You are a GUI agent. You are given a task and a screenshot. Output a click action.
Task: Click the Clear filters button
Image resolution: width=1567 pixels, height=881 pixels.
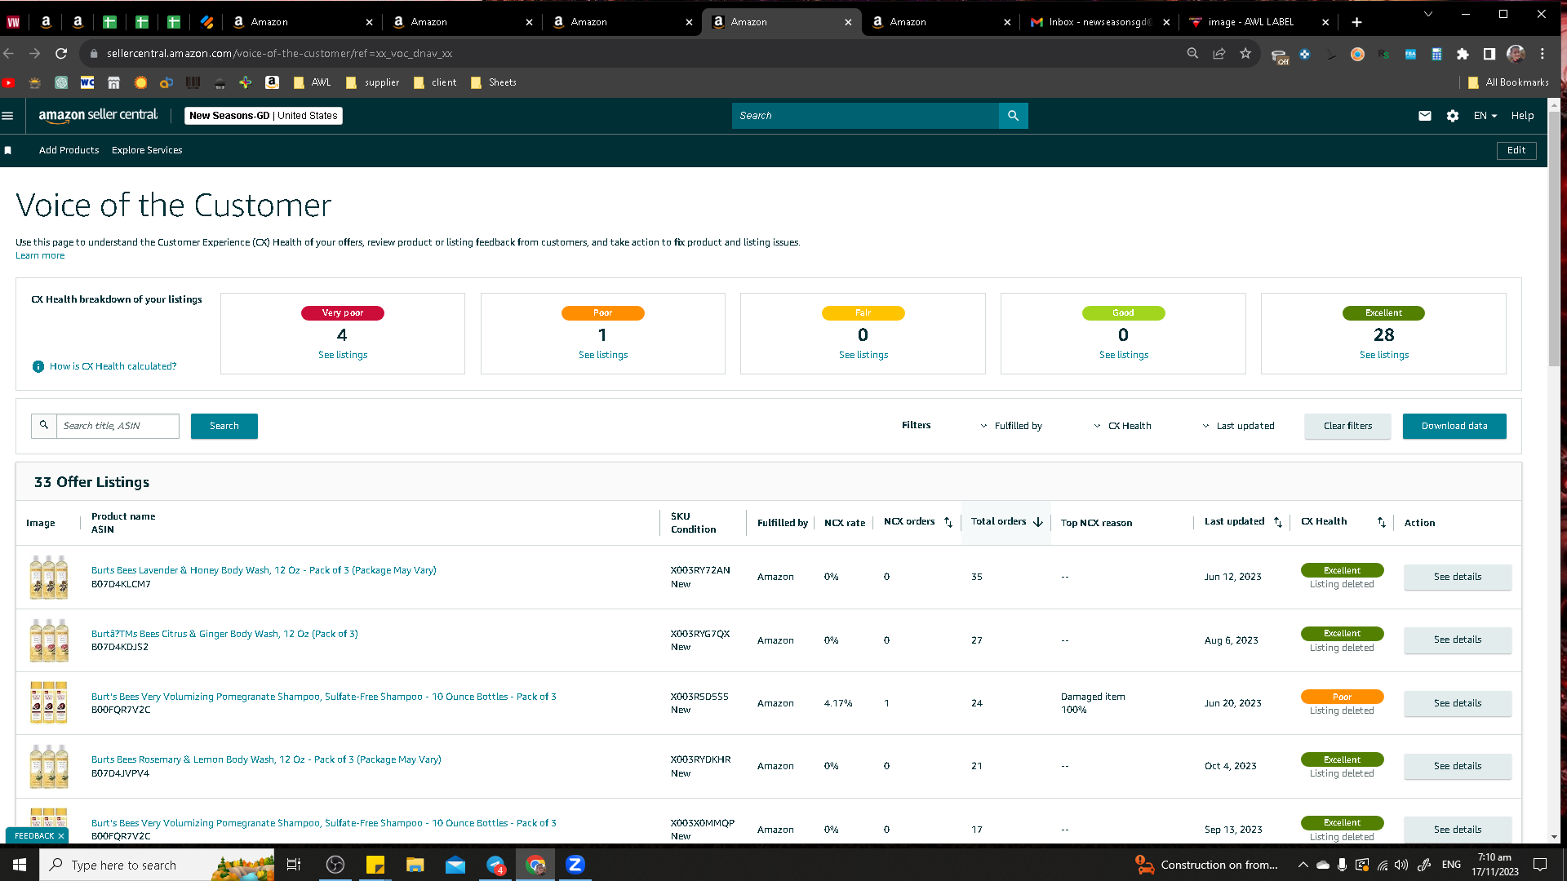pyautogui.click(x=1347, y=426)
